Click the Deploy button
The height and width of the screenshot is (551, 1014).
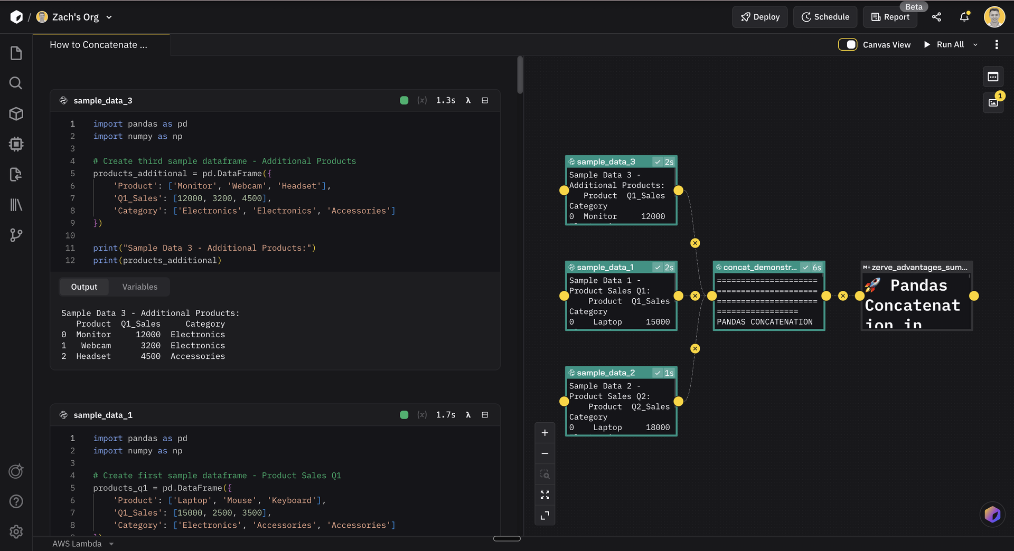coord(760,17)
